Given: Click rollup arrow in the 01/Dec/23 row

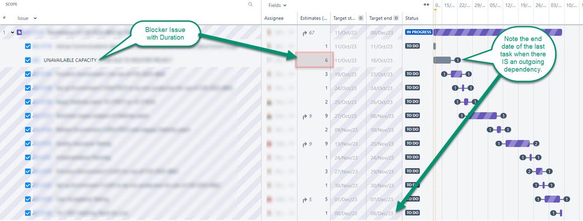Looking at the screenshot, I should (x=305, y=199).
